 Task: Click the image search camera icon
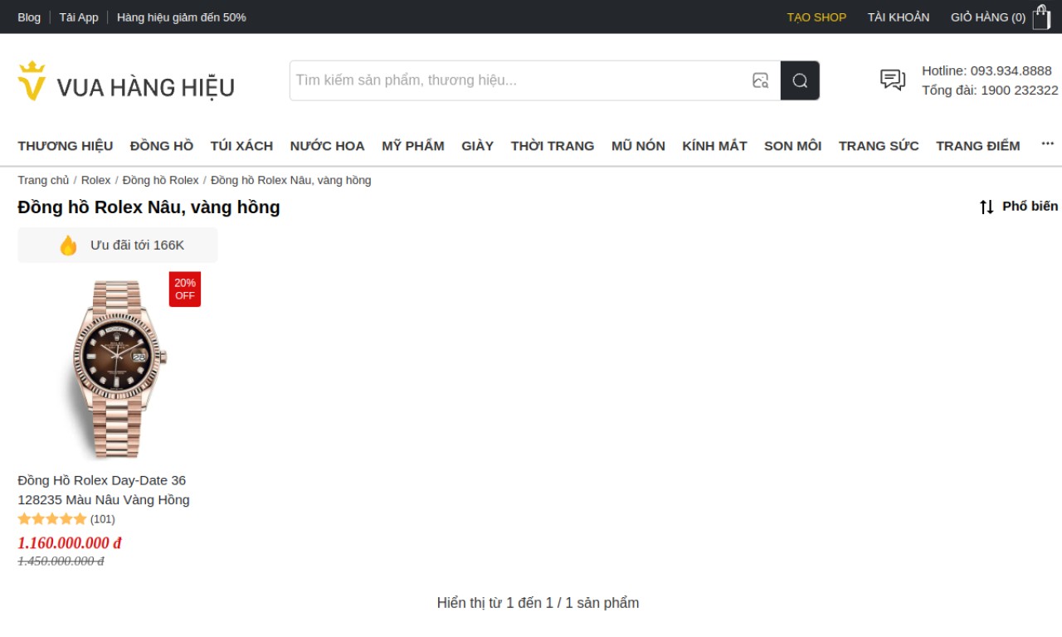tap(760, 80)
